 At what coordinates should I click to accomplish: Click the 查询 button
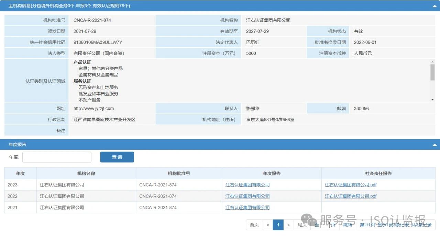117,157
